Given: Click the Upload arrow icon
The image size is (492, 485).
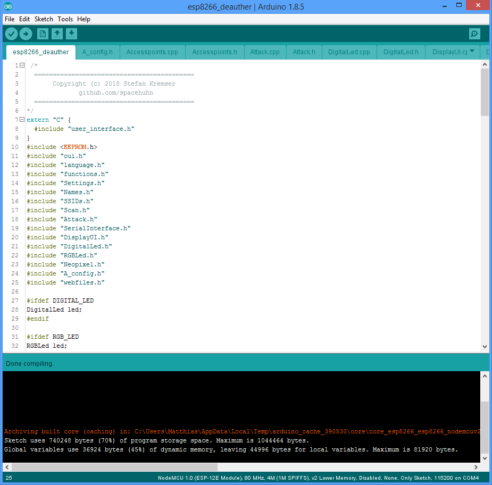Looking at the screenshot, I should pos(26,33).
